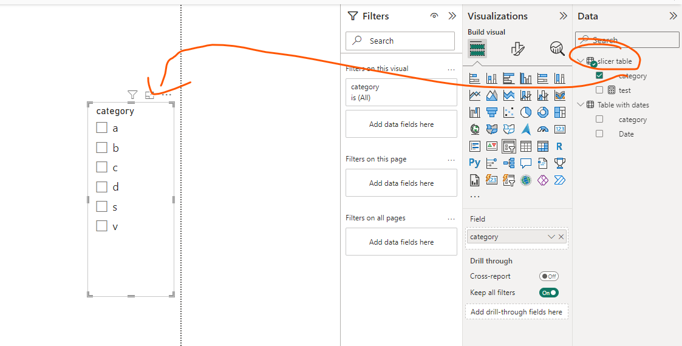The width and height of the screenshot is (682, 346).
Task: Open the category is (All) filter card
Action: pos(401,92)
